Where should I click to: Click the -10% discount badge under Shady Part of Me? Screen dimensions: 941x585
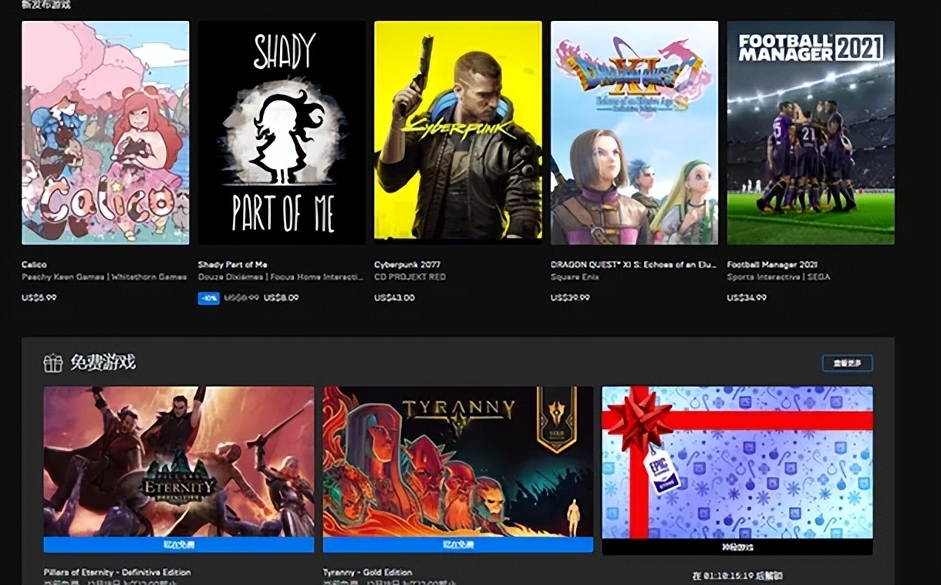pyautogui.click(x=208, y=298)
